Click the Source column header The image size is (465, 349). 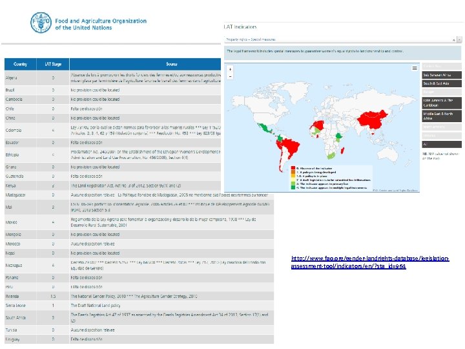[x=171, y=64]
